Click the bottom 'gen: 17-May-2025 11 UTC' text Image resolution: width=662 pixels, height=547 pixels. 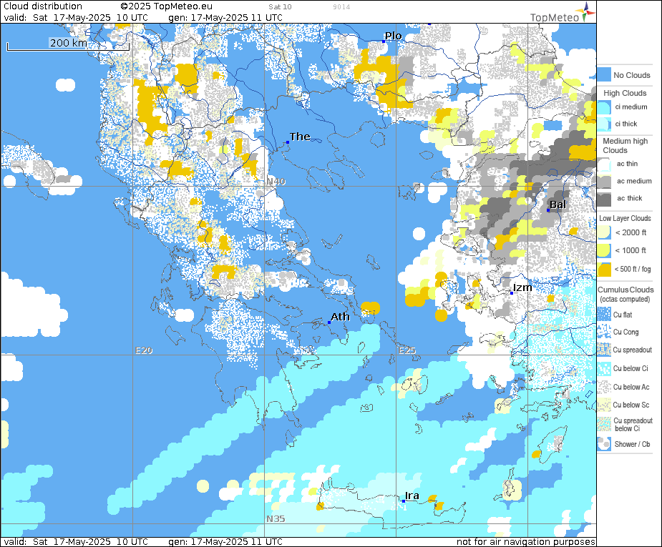[x=225, y=541]
